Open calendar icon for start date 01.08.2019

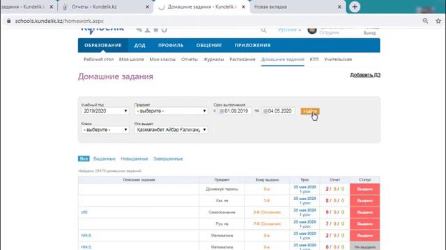tap(222, 111)
